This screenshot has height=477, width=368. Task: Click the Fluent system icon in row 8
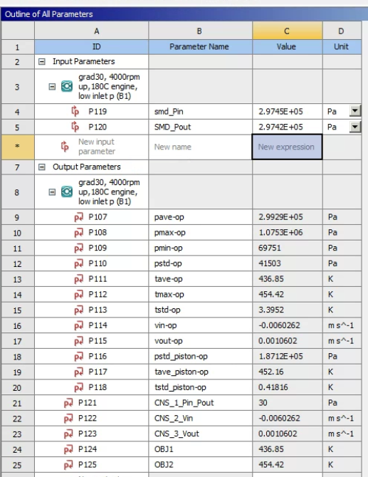pos(67,192)
